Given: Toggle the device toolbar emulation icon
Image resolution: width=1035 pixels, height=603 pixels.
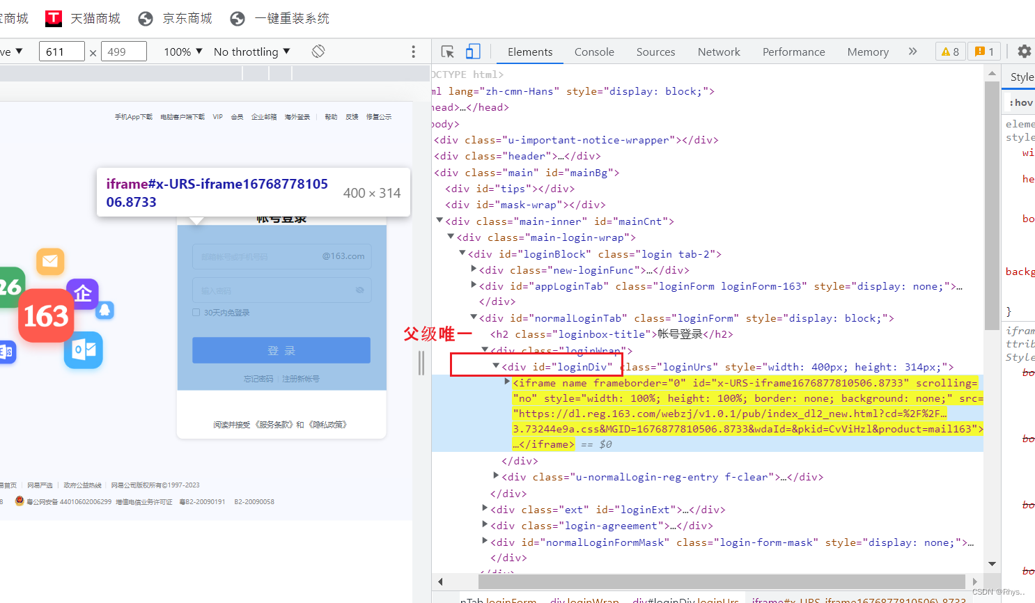Looking at the screenshot, I should click(x=474, y=51).
